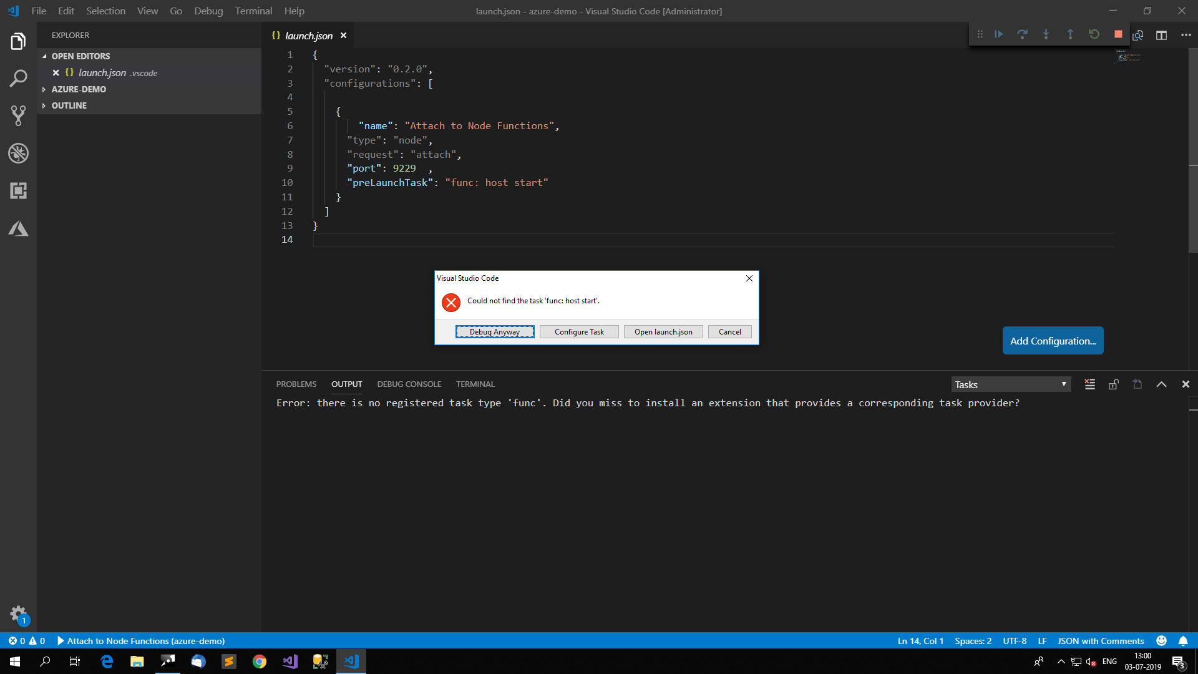The height and width of the screenshot is (674, 1198).
Task: Open the Search view in the Activity Bar
Action: [x=18, y=78]
